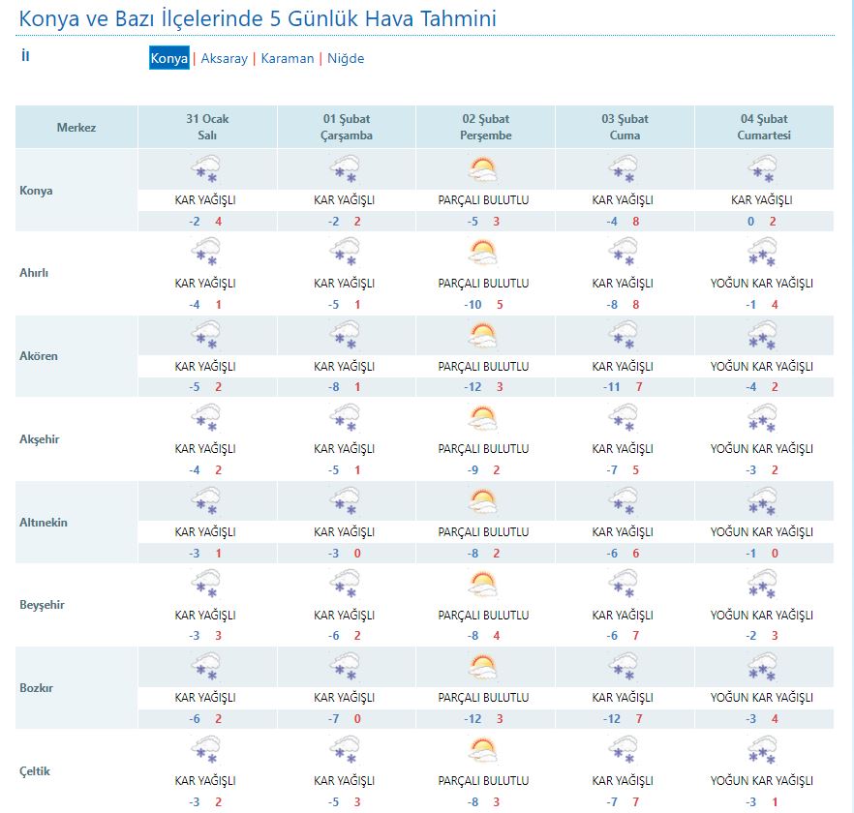Click Altınekin's snow icon for 03 Şubat
Viewport: 854px width, 813px height.
(623, 503)
